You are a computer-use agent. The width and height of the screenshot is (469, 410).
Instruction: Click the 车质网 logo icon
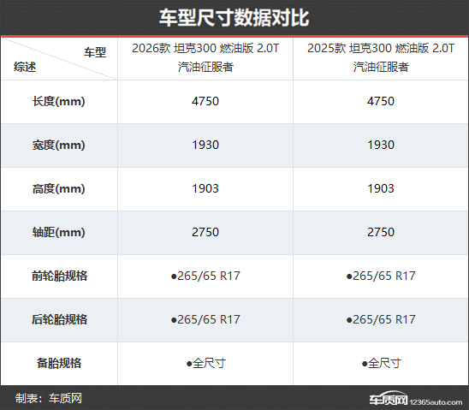coord(389,398)
